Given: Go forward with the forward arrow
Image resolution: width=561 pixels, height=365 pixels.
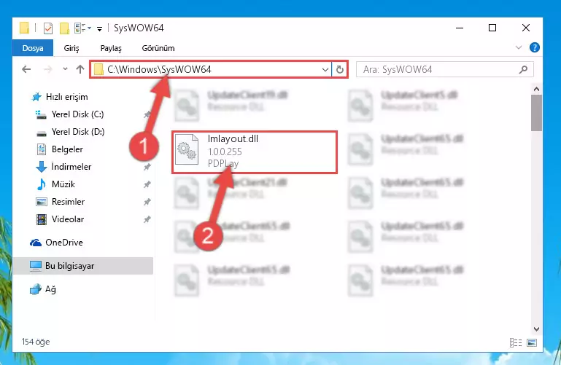Looking at the screenshot, I should [47, 69].
